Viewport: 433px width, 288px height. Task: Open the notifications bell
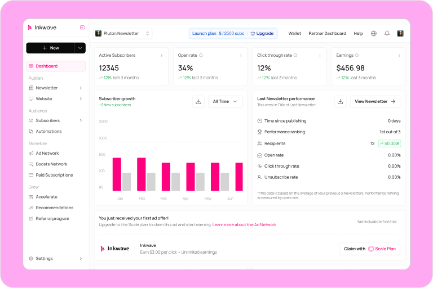pyautogui.click(x=387, y=33)
